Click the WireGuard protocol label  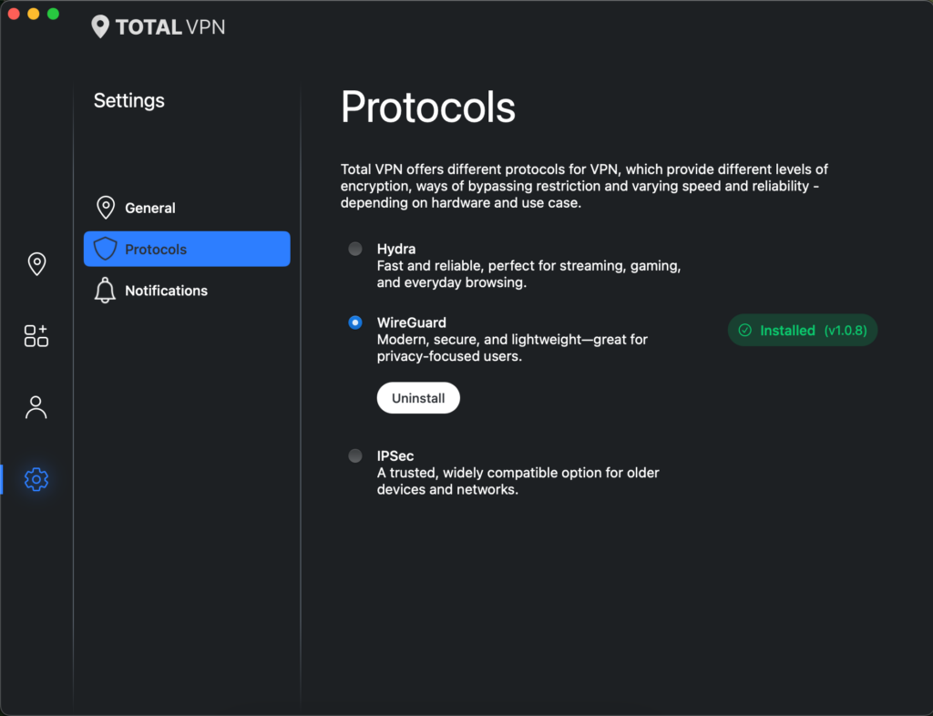click(x=411, y=322)
